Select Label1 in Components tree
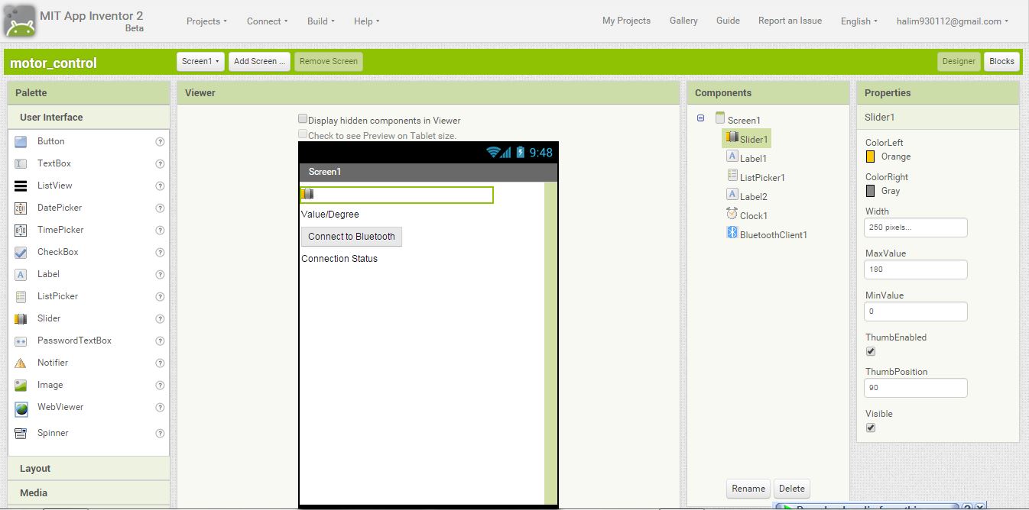The height and width of the screenshot is (510, 1029). click(753, 159)
